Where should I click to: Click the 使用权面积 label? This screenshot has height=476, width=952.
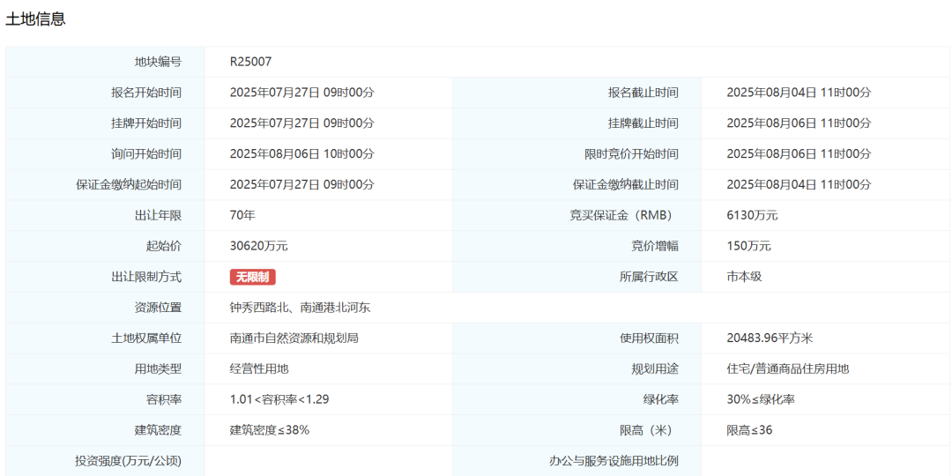(649, 338)
